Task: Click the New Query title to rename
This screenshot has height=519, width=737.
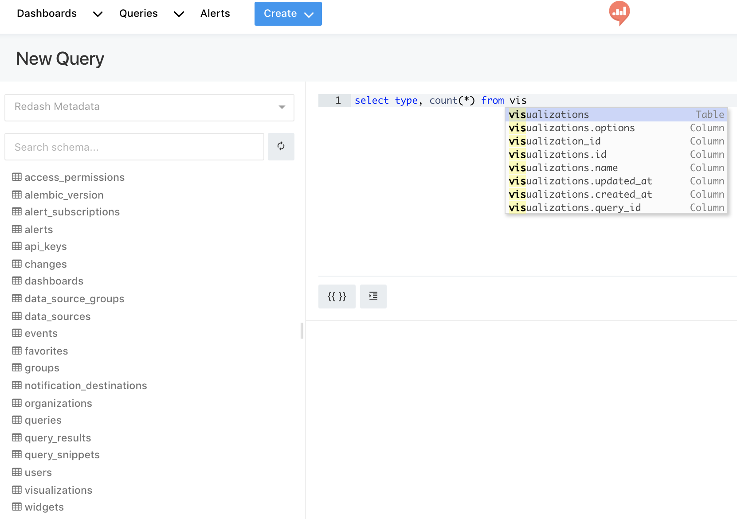Action: tap(60, 59)
